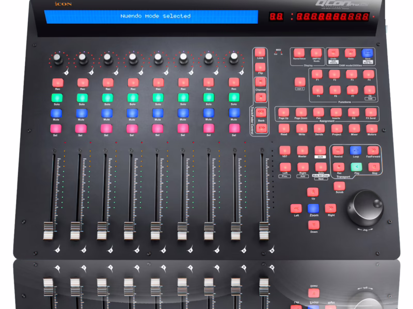Toggle the Lock button
Viewport: 413px width, 309px height.
[x=260, y=53]
